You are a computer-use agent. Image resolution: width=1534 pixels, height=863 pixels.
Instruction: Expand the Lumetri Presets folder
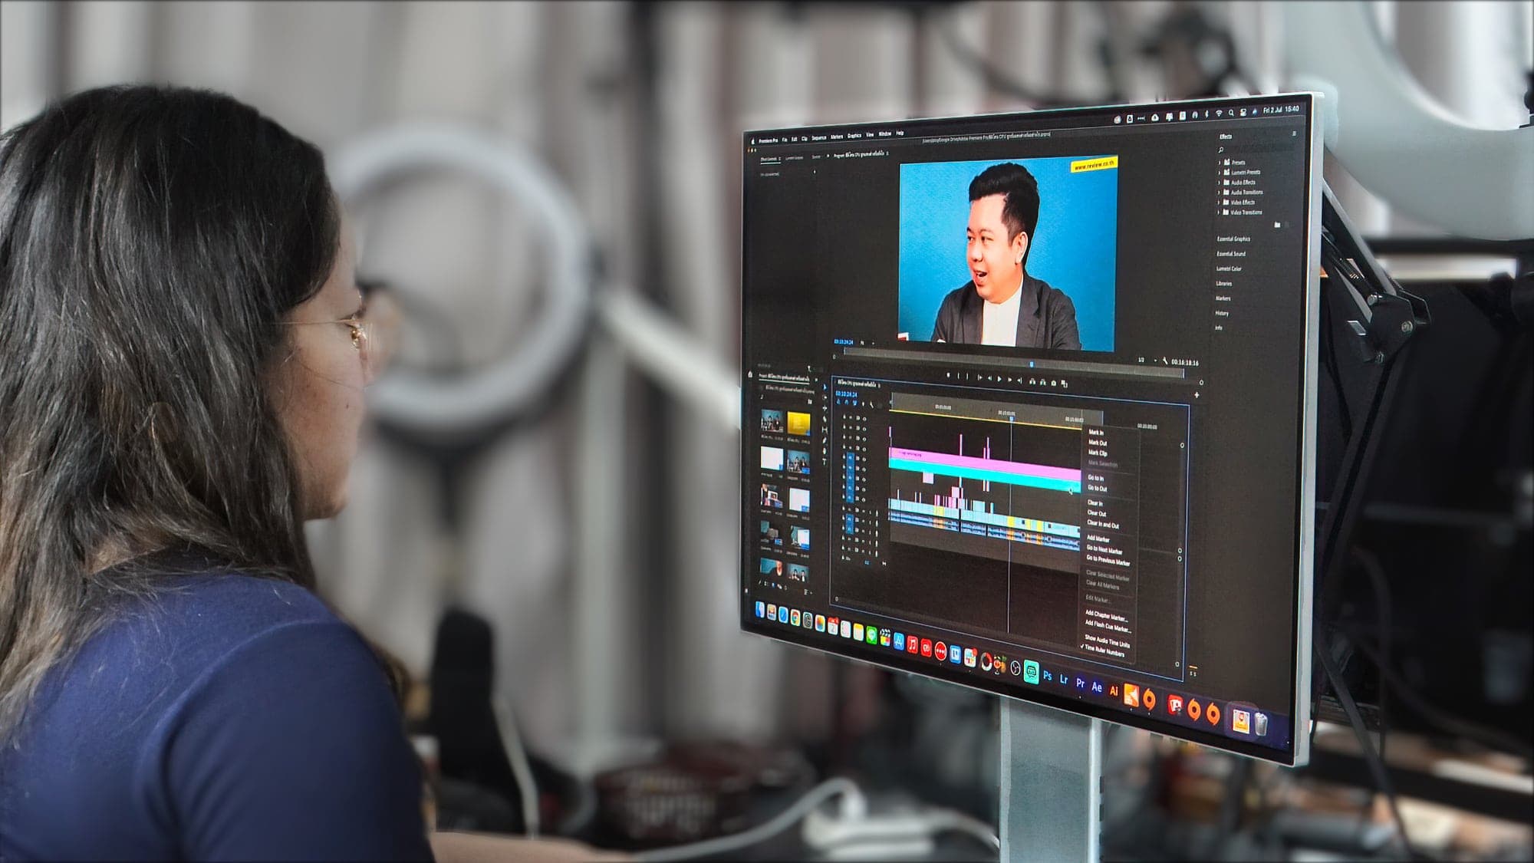(1220, 172)
